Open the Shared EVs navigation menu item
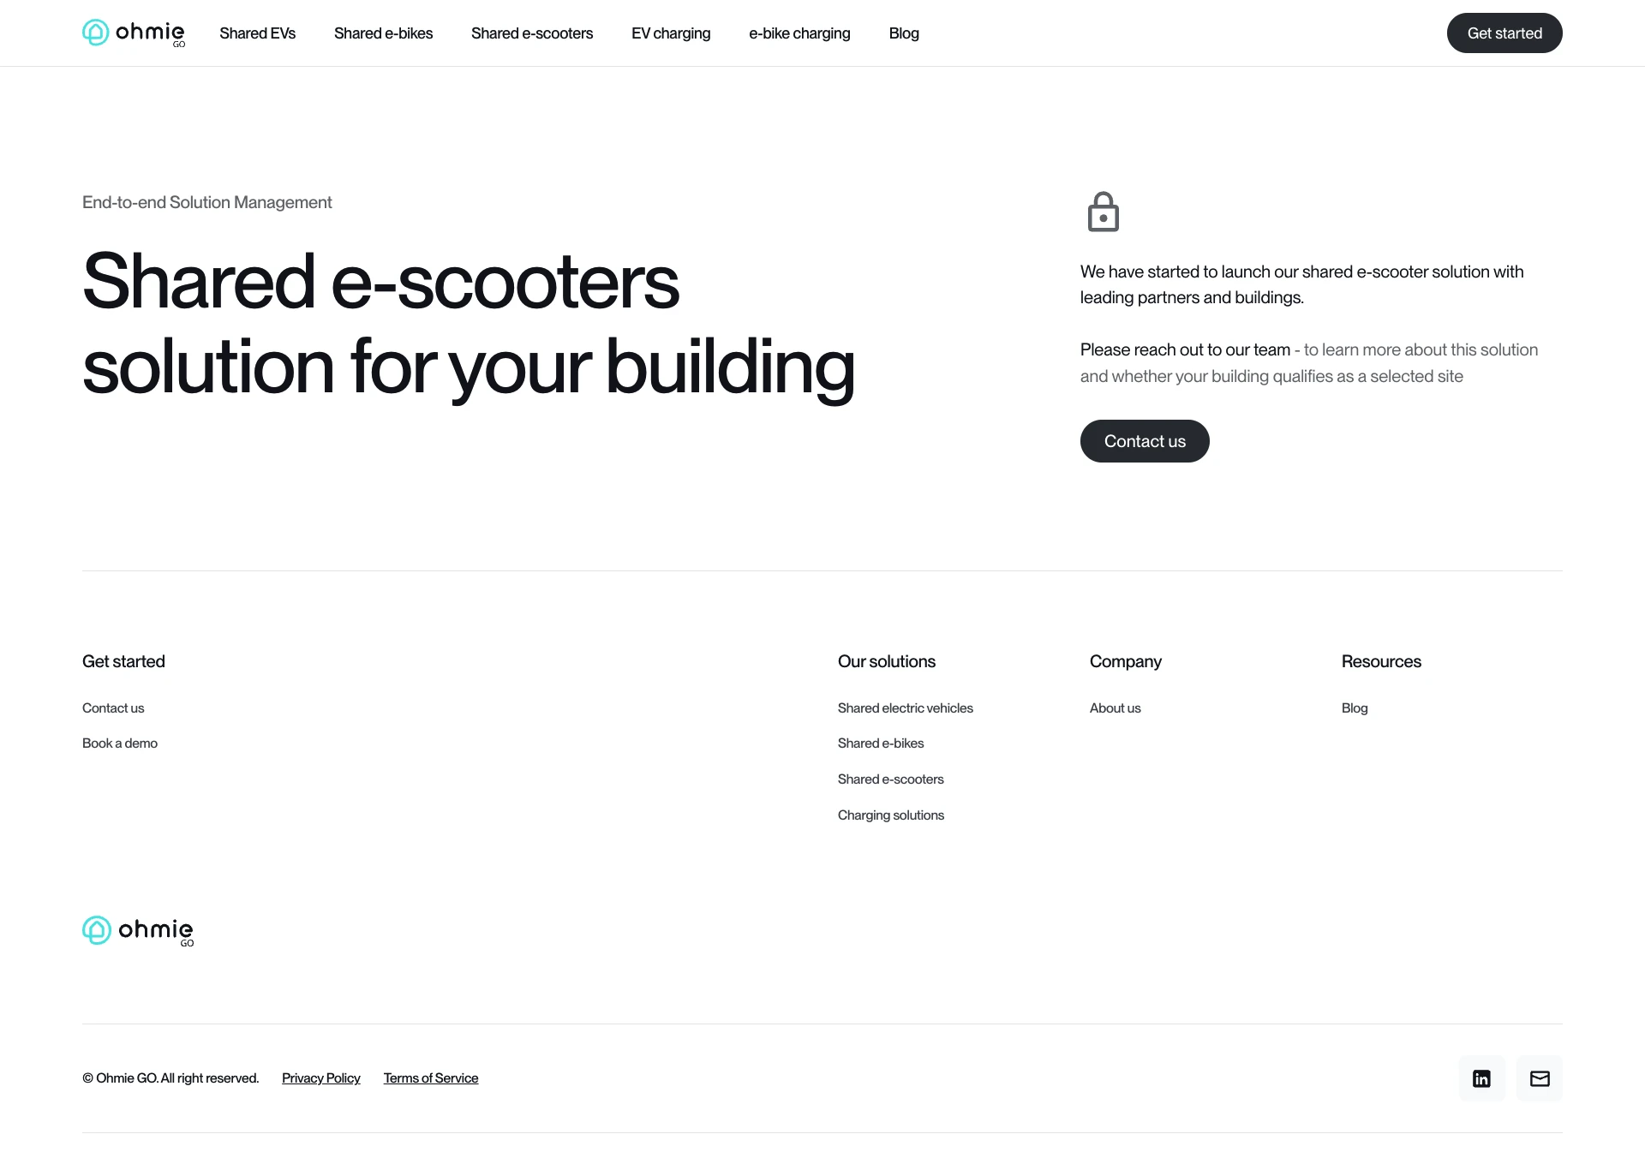This screenshot has width=1645, height=1164. point(257,33)
